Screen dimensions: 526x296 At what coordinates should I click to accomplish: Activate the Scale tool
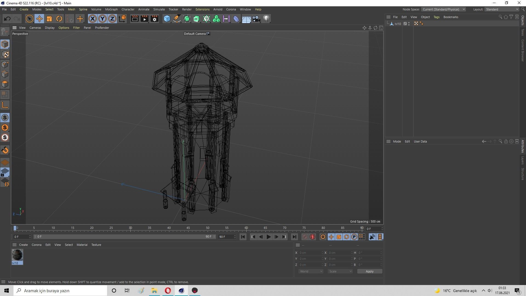pos(49,19)
